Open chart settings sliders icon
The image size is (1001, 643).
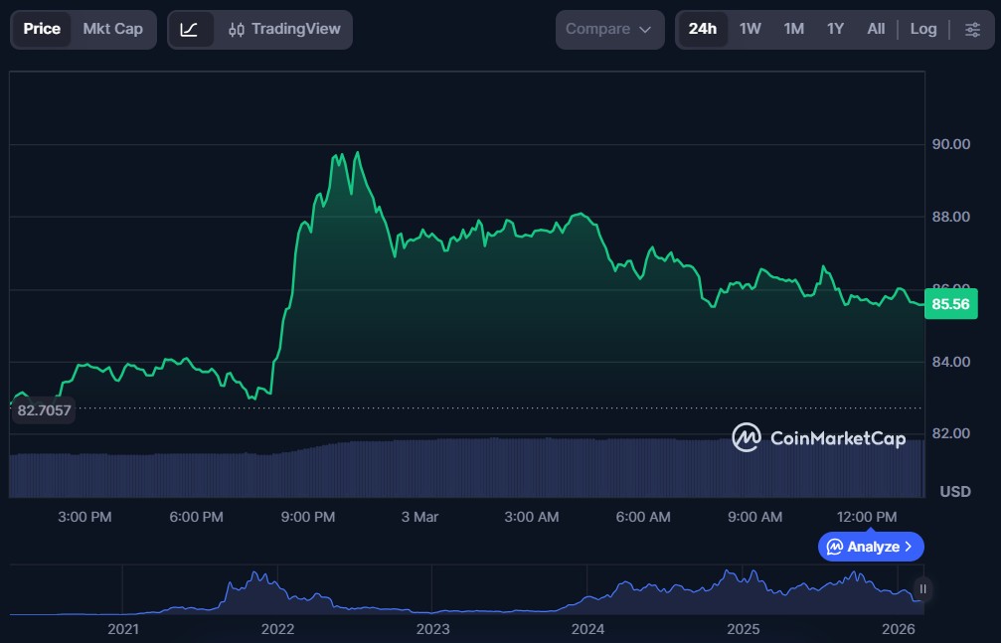pyautogui.click(x=971, y=30)
